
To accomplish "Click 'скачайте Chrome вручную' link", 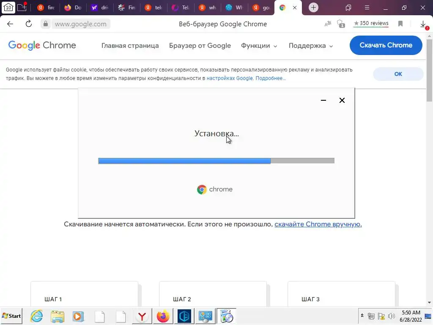I will tap(318, 224).
